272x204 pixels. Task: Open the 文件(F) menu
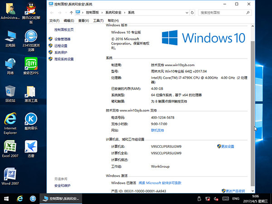54,21
